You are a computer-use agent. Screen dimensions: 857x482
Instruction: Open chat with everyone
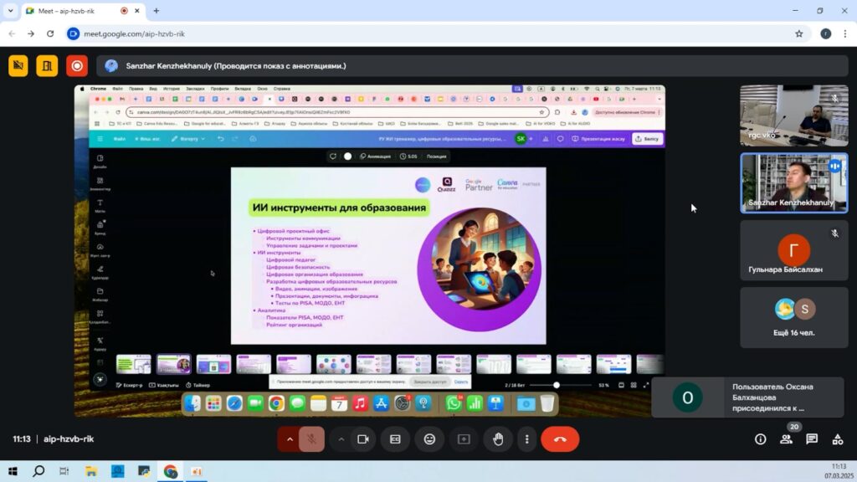(812, 439)
